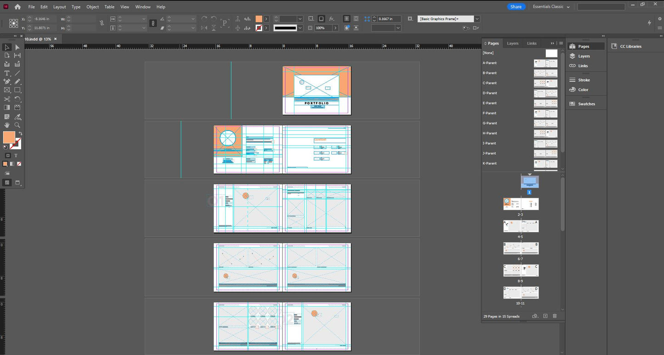Screen dimensions: 664x355
Task: Click the Share button
Action: coord(516,7)
